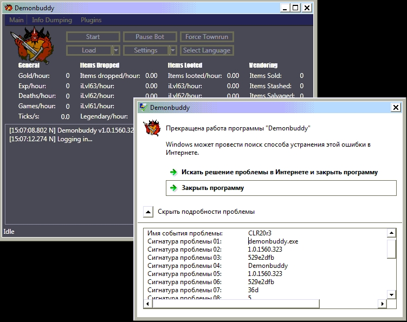Open the Settings button dropdown arrow
The image size is (407, 322).
pyautogui.click(x=173, y=50)
